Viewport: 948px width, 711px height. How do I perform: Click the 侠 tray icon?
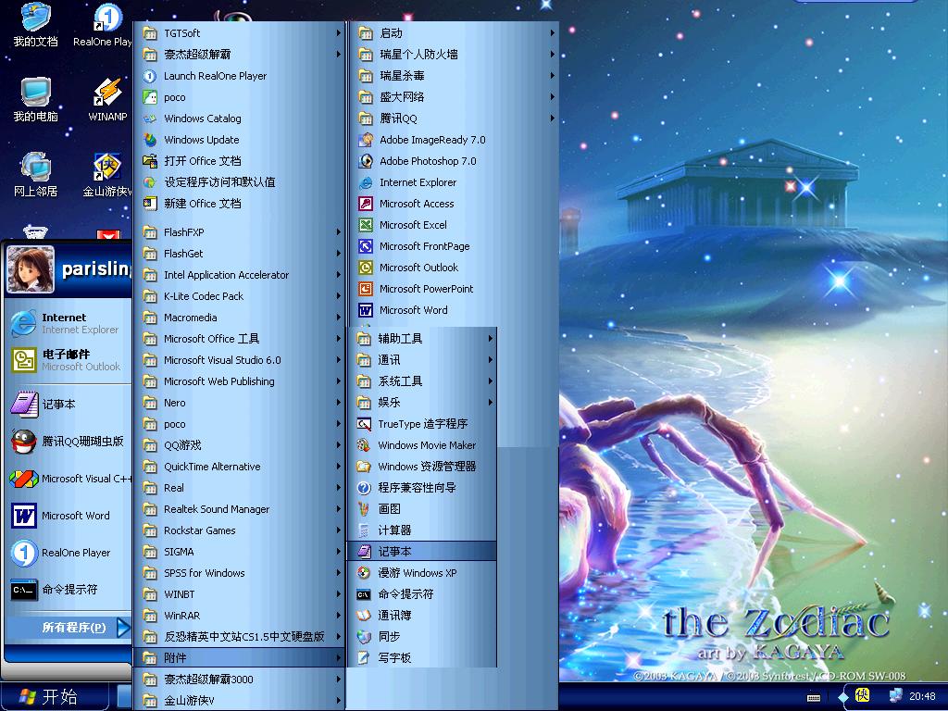tap(862, 695)
